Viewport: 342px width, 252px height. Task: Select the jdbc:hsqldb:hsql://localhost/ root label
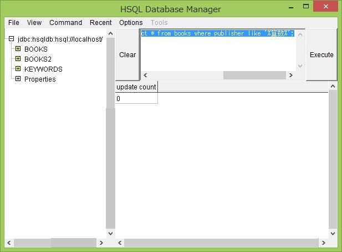click(x=60, y=39)
